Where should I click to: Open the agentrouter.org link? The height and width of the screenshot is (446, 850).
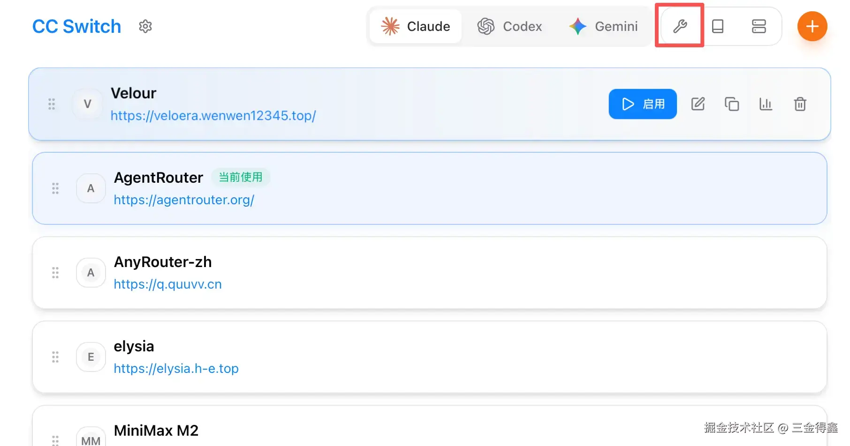click(184, 200)
